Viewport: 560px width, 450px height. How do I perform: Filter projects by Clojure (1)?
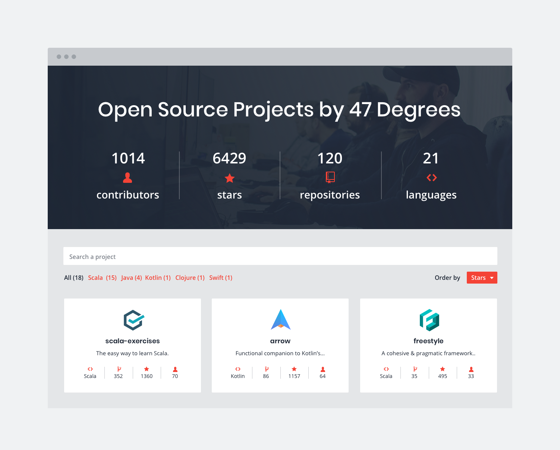(190, 278)
